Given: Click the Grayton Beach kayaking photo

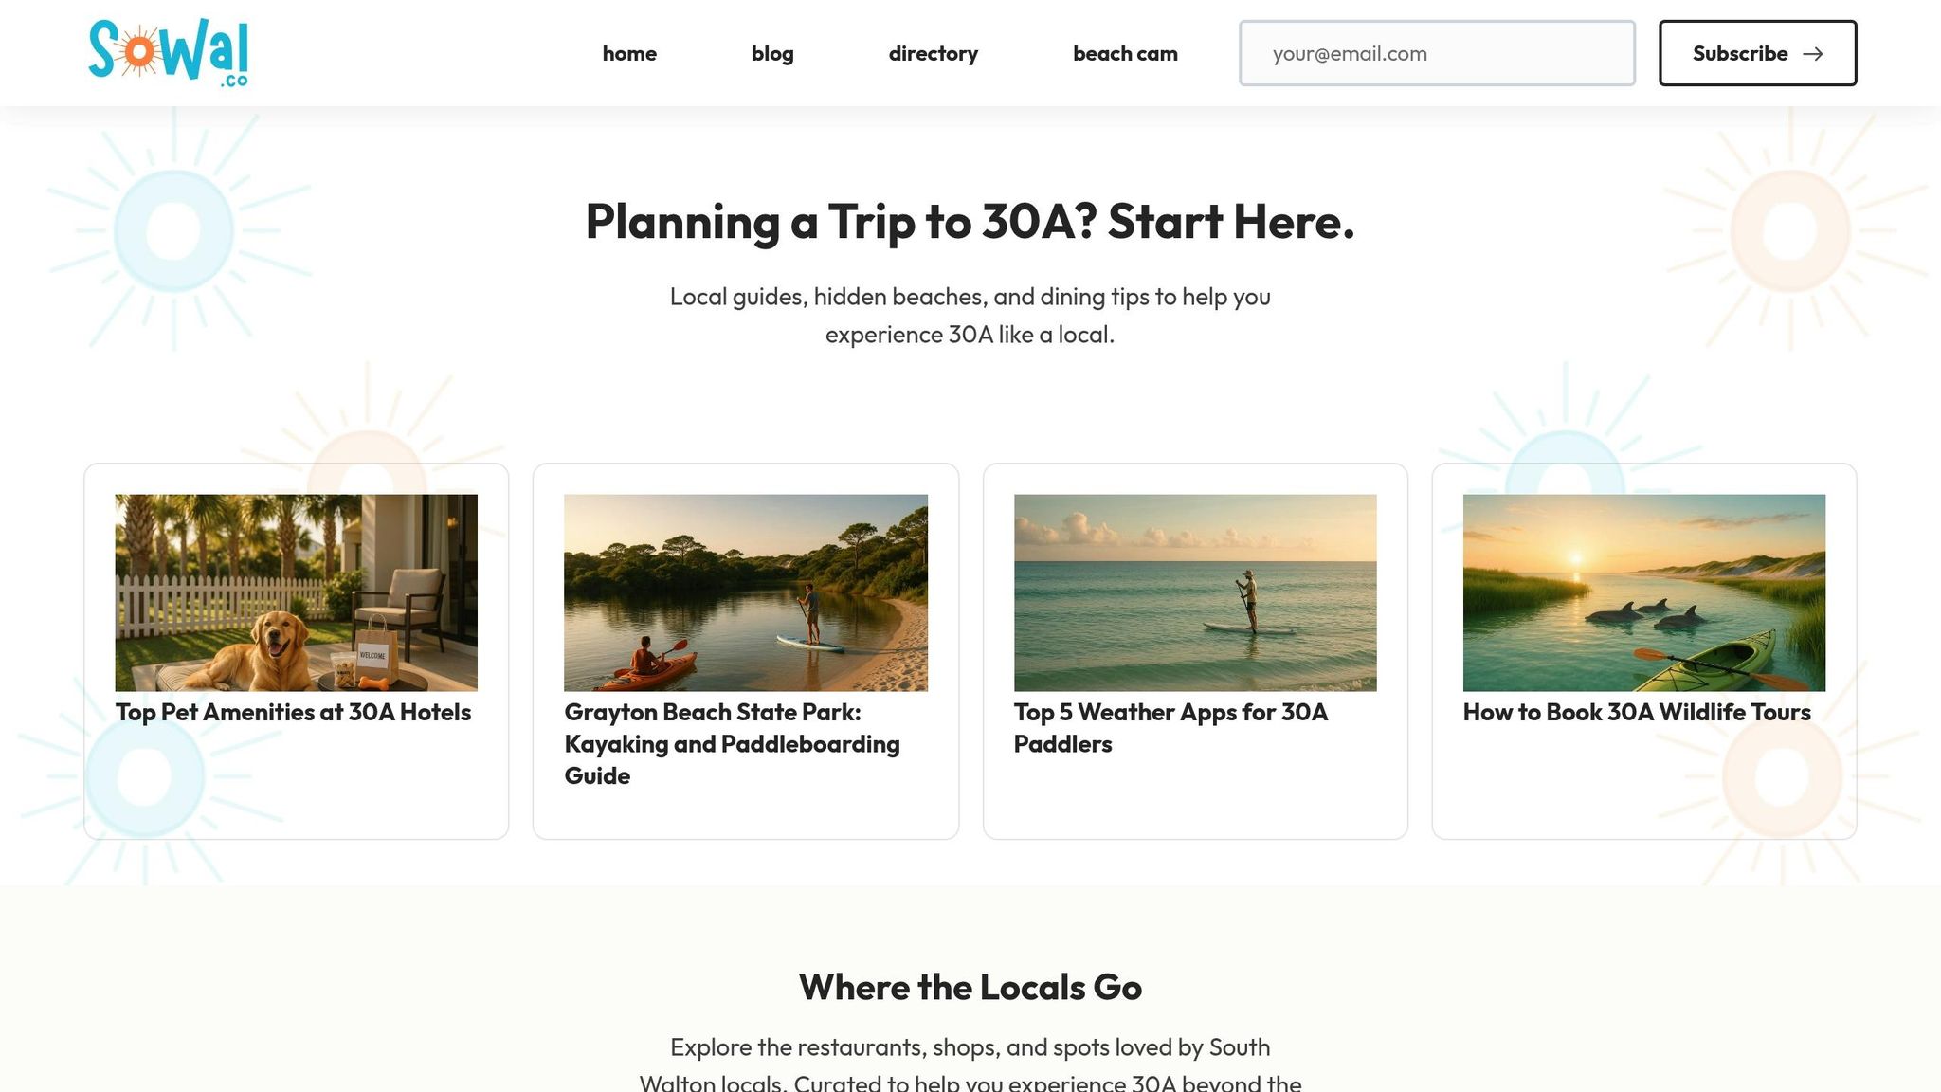Looking at the screenshot, I should coord(745,591).
